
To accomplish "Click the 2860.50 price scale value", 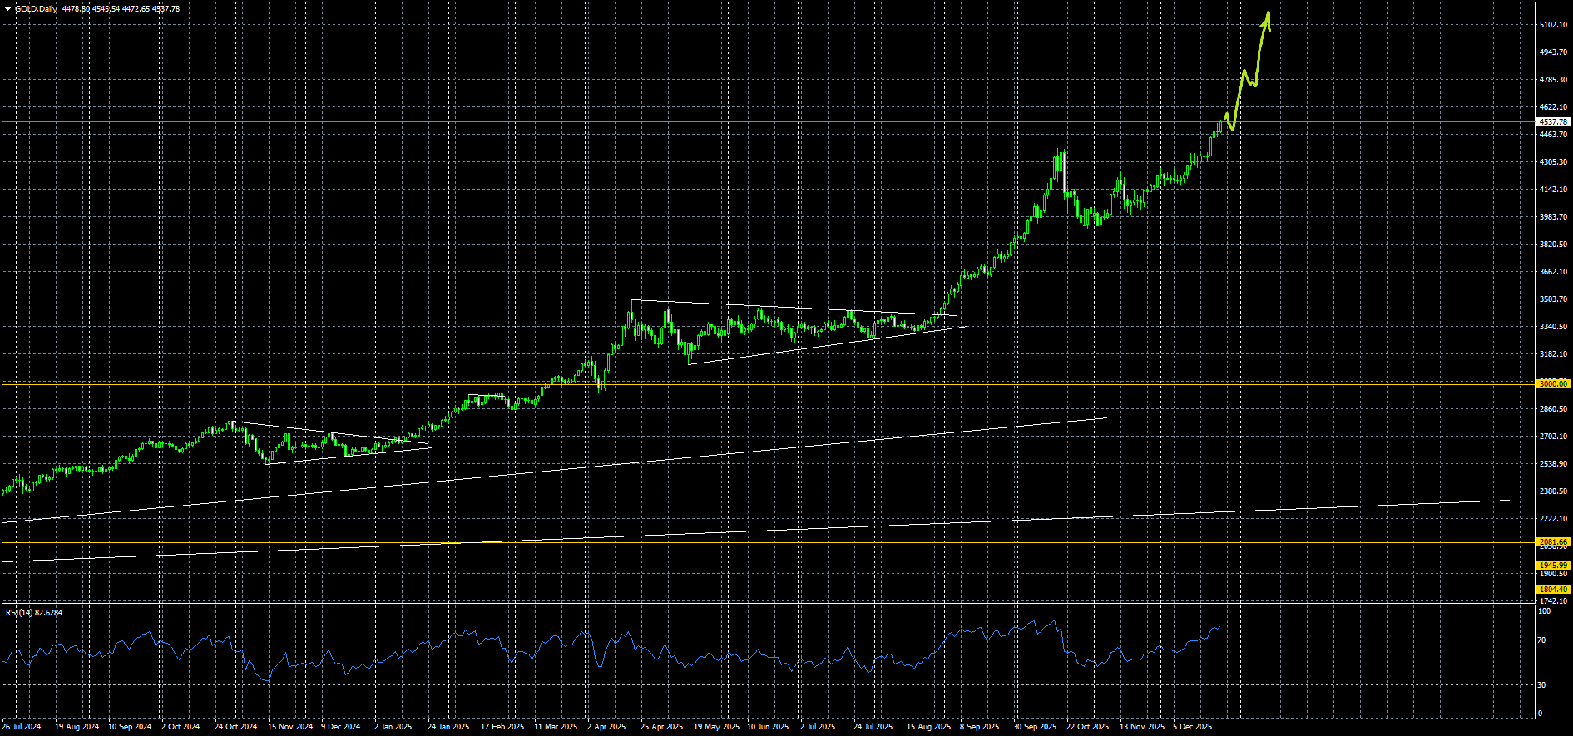I will tap(1553, 409).
